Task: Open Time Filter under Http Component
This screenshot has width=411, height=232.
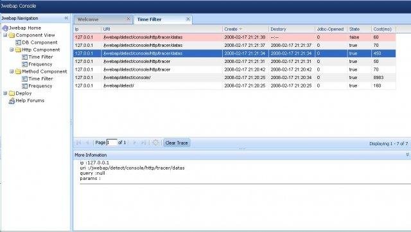Action: 40,57
